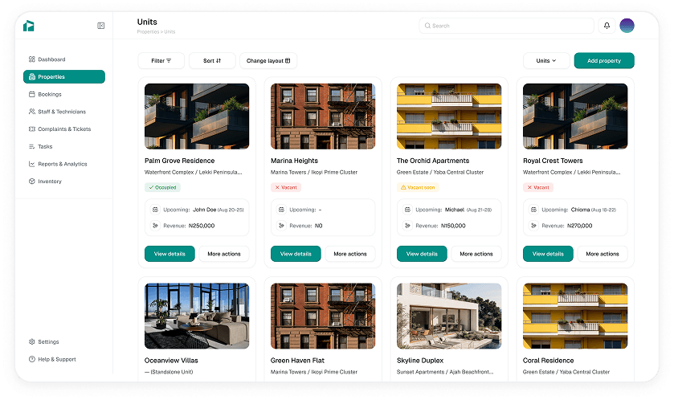Click Royal Crest Towers photo
The image size is (674, 400).
(x=575, y=116)
